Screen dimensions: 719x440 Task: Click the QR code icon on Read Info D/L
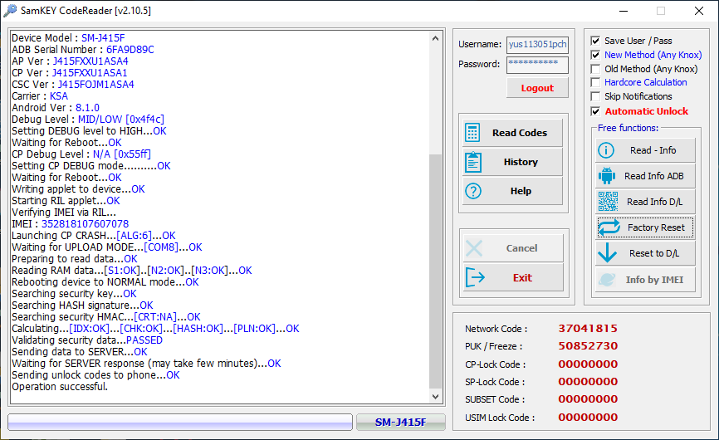pos(608,202)
